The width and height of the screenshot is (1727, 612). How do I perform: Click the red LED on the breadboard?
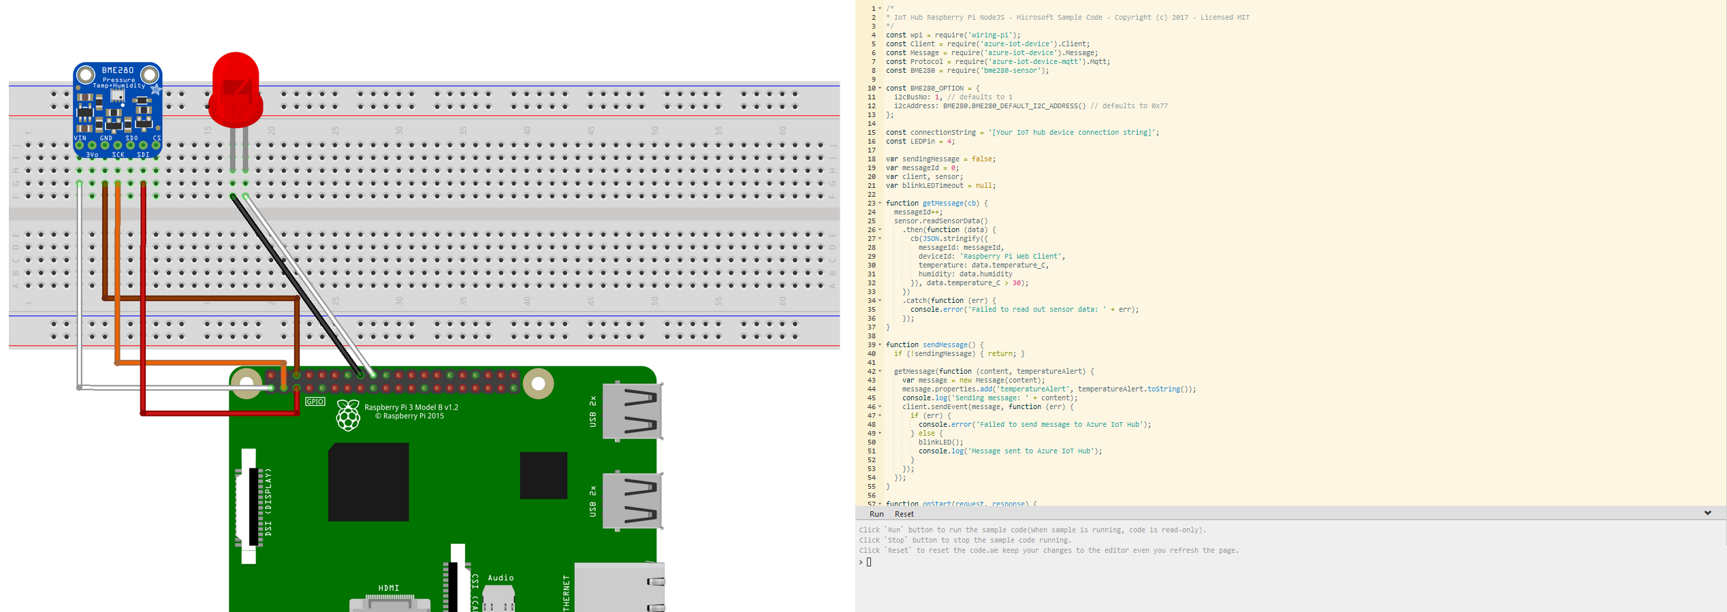point(236,91)
